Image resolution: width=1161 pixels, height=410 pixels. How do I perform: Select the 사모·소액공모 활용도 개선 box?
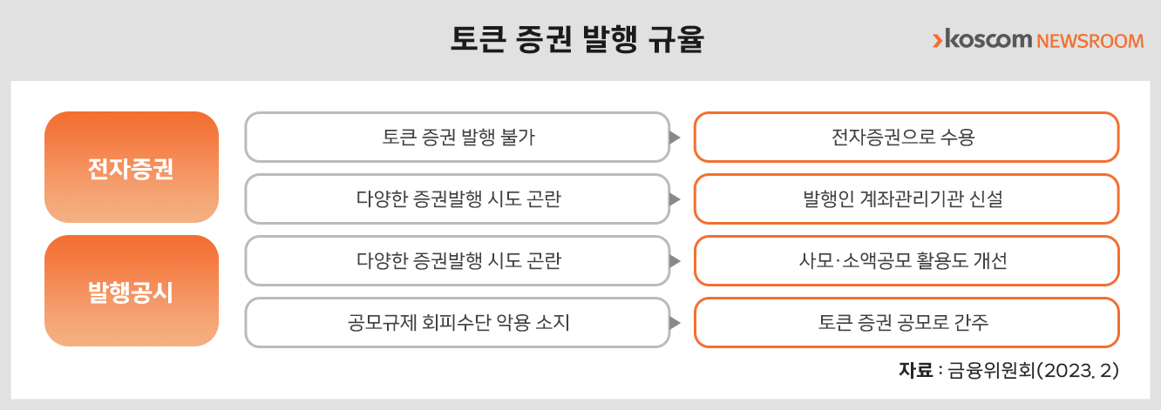[x=906, y=261]
